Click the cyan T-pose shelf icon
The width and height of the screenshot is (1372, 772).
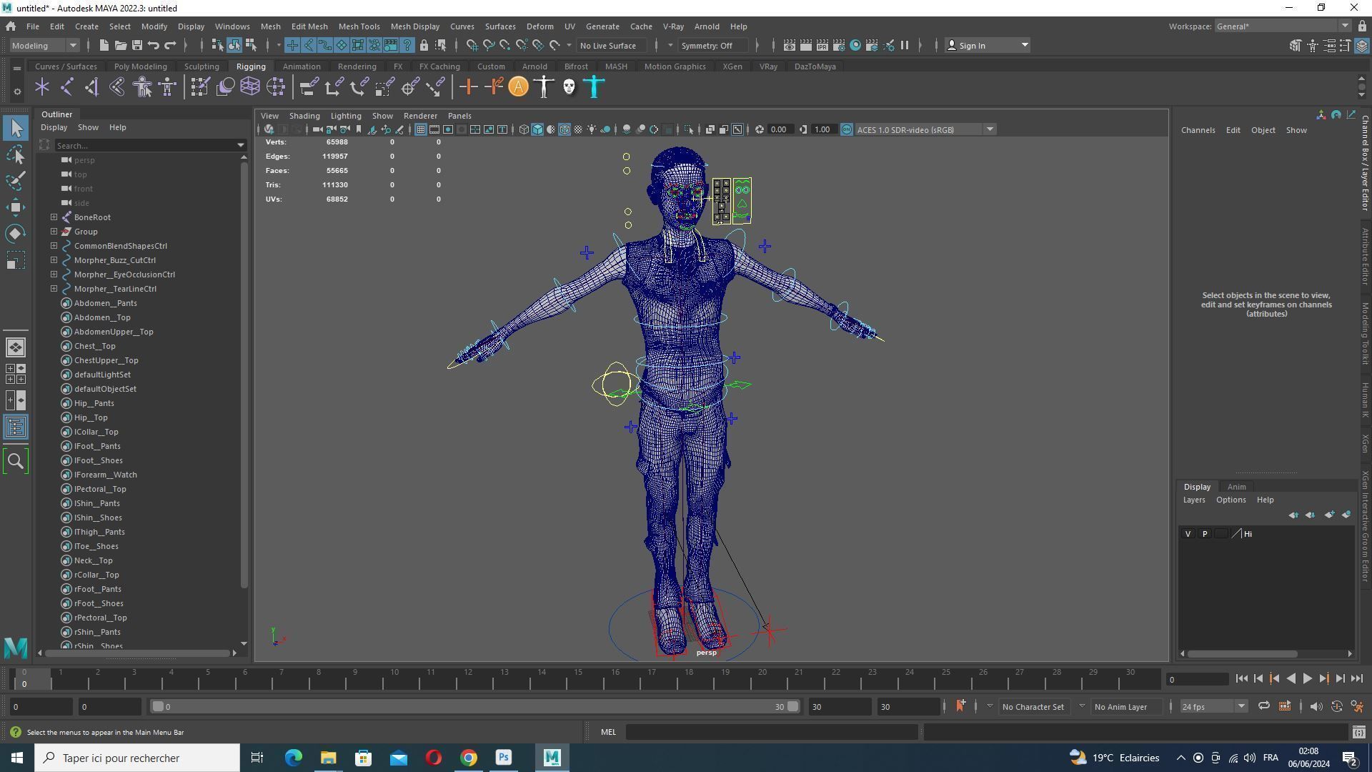pyautogui.click(x=594, y=87)
